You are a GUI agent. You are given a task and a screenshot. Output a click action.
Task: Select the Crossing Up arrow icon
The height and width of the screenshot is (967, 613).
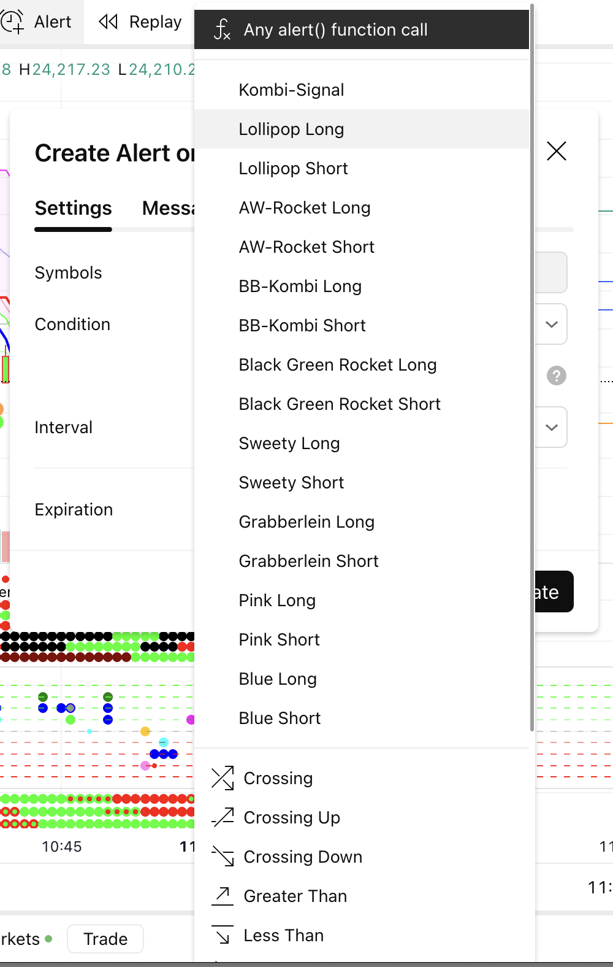point(223,817)
